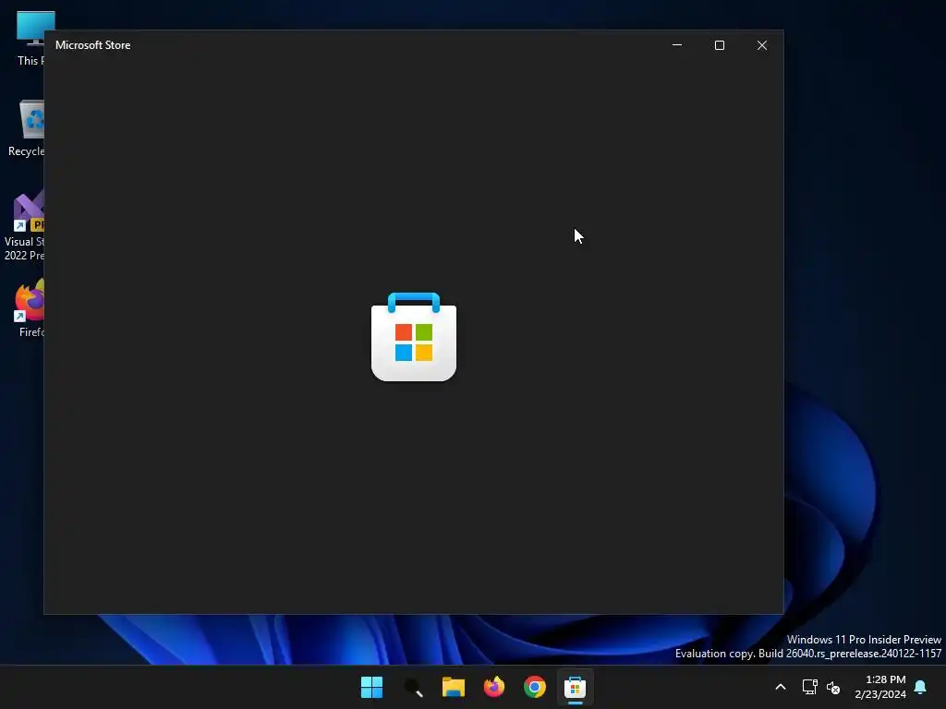
Task: Open the Windows Start menu
Action: (x=371, y=687)
